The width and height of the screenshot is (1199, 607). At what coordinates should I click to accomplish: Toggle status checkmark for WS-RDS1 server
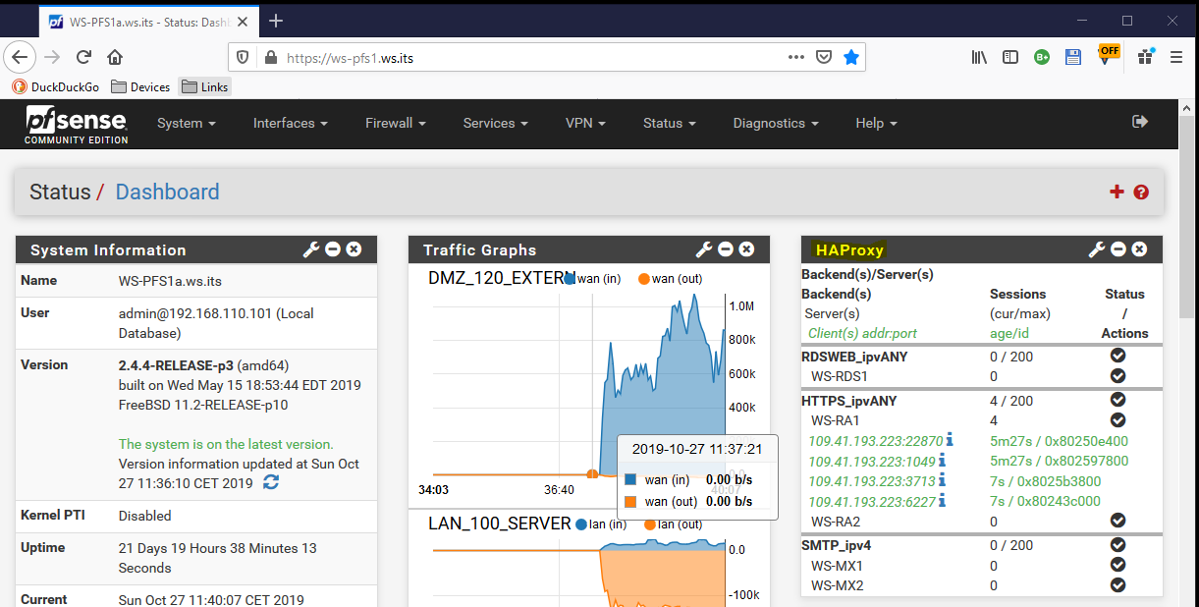pyautogui.click(x=1117, y=375)
